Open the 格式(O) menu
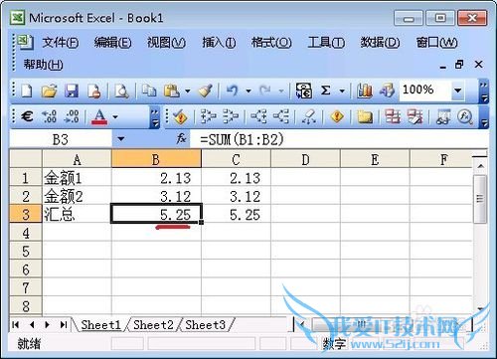This screenshot has width=497, height=359. 271,43
